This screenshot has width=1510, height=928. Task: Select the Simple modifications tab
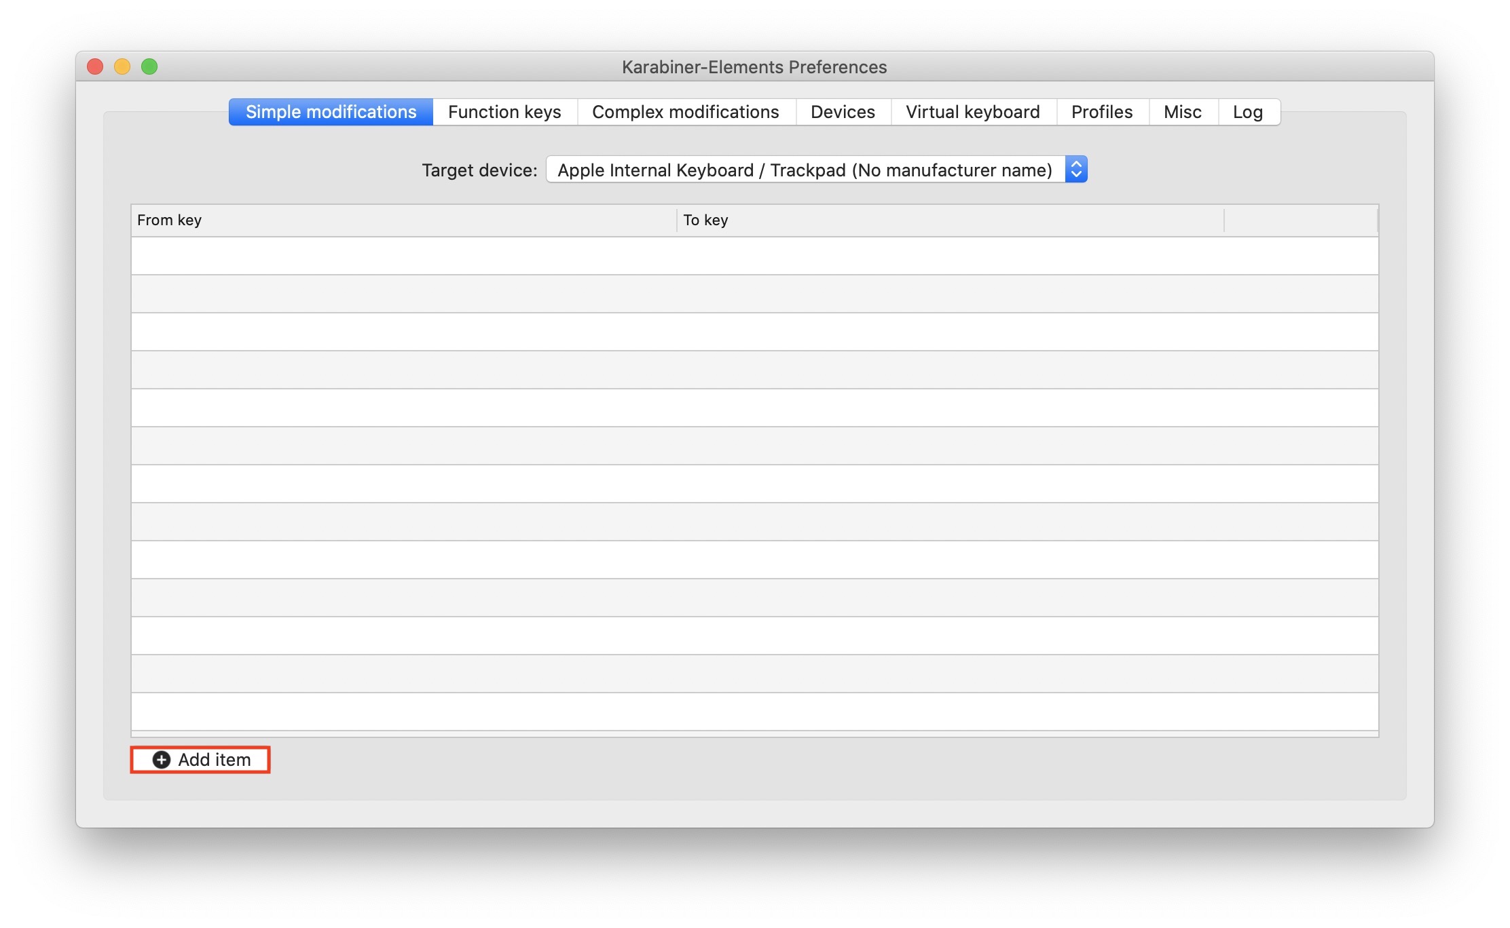tap(331, 112)
